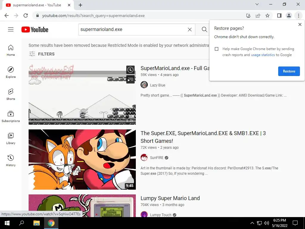Open a new tab
The width and height of the screenshot is (305, 229).
click(x=80, y=5)
